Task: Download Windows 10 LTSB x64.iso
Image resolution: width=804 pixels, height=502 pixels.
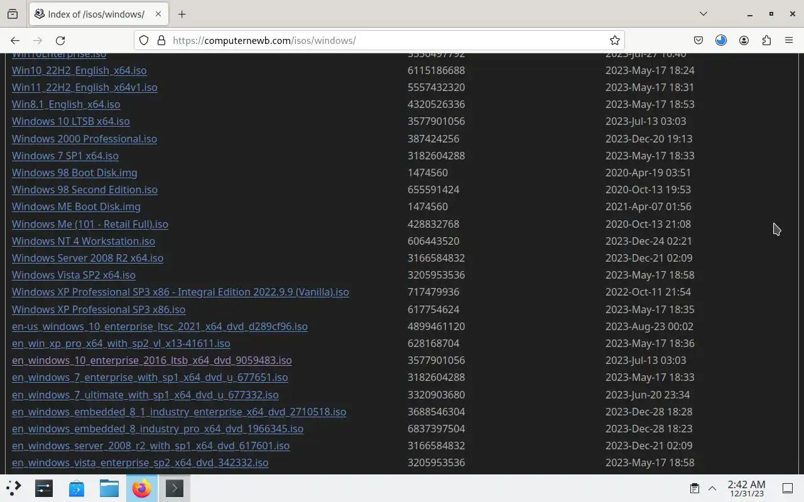Action: pos(71,121)
